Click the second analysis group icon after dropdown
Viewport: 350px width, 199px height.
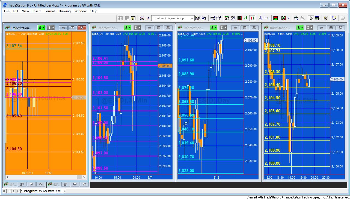pyautogui.click(x=204, y=18)
